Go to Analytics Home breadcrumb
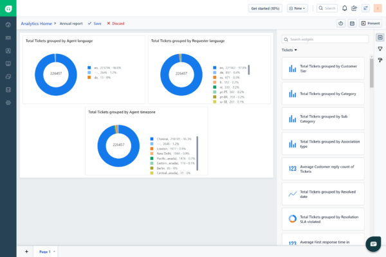Screen dimensions: 386x257 tap(36, 24)
